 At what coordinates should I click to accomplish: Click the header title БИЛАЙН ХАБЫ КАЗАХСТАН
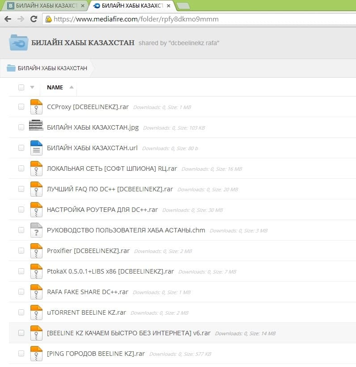tap(83, 42)
